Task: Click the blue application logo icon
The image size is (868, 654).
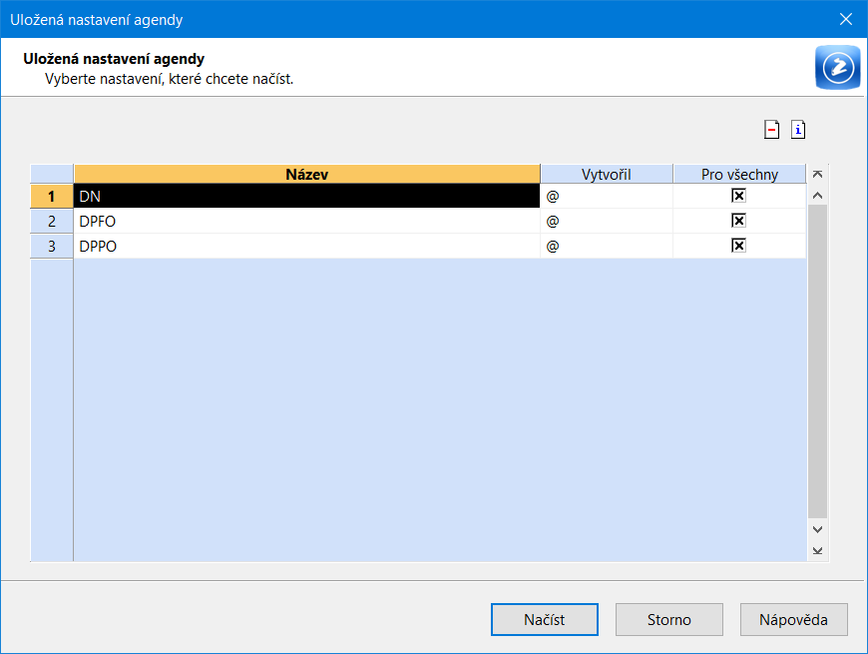Action: [837, 68]
